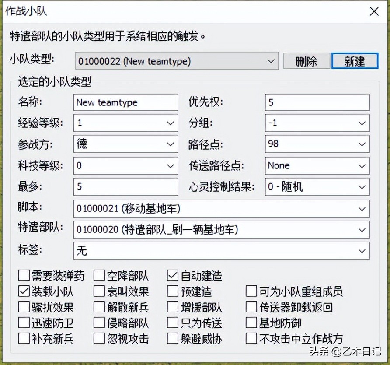Open the 传送路径点 dropdown set to None
The width and height of the screenshot is (390, 365).
point(362,165)
